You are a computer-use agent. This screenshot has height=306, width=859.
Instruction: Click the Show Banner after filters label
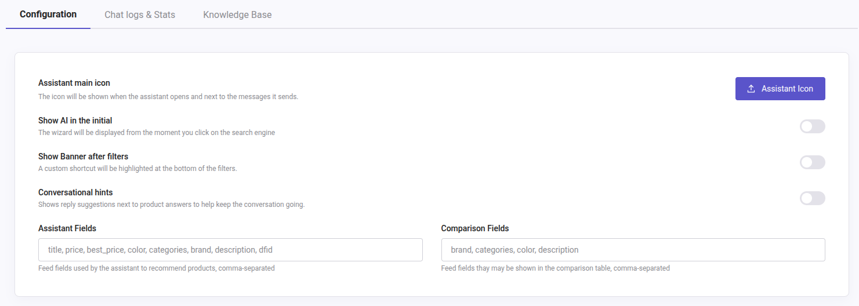(x=83, y=156)
